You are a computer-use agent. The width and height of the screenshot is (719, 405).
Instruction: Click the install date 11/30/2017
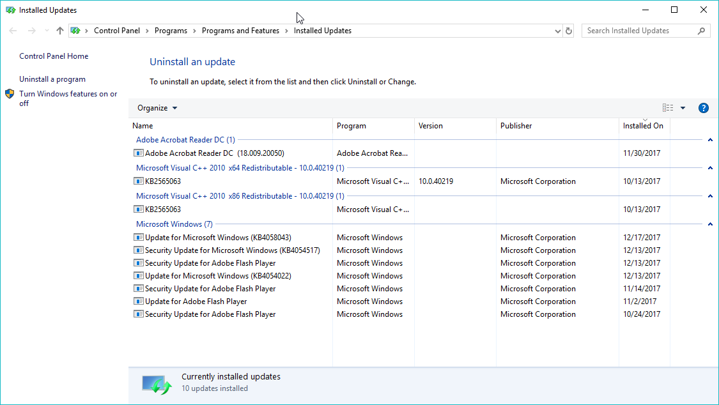pyautogui.click(x=642, y=153)
